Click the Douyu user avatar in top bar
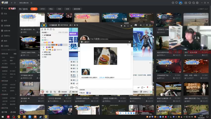Image resolution: width=211 pixels, height=119 pixels. (x=180, y=3)
